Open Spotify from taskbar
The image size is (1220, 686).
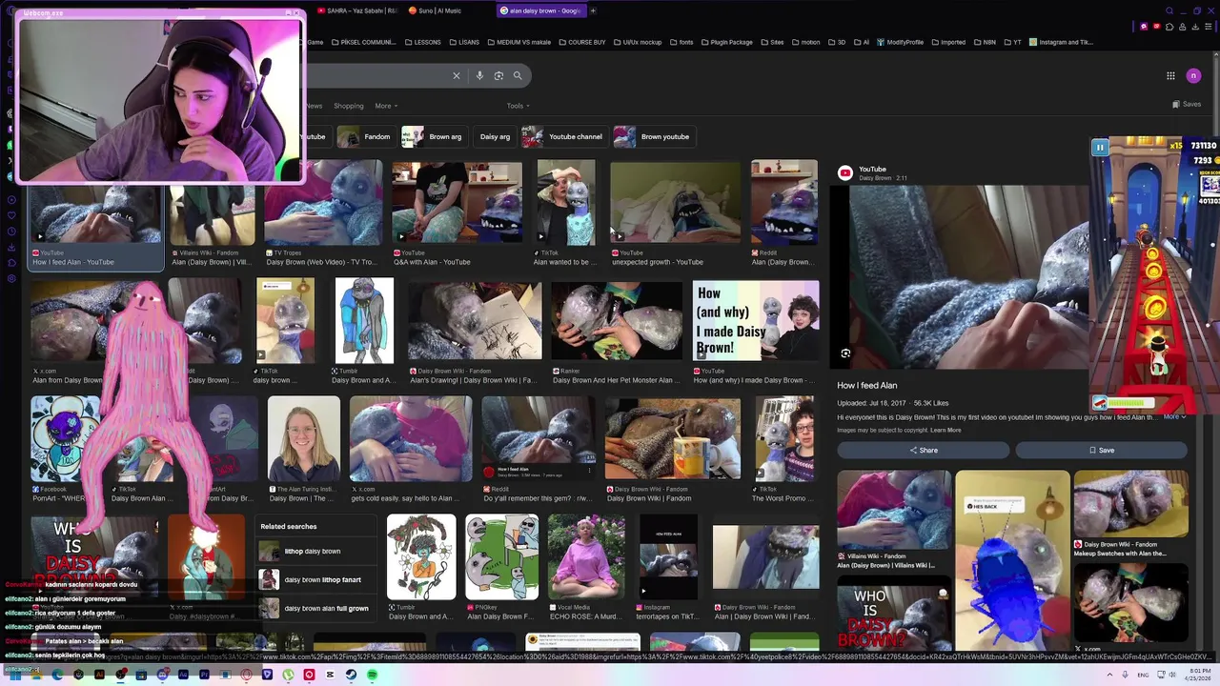tap(372, 675)
